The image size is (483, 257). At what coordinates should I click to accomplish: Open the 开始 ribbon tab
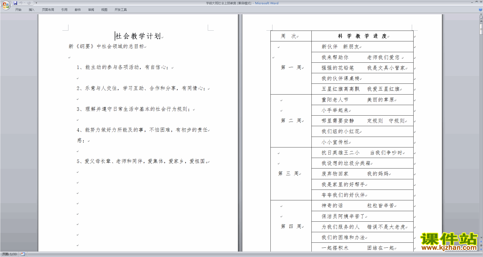click(x=18, y=10)
